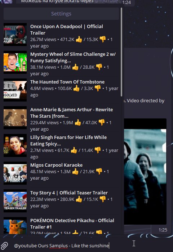173x252 pixels.
Task: Click the results list vertical scrollbar
Action: coord(121,52)
